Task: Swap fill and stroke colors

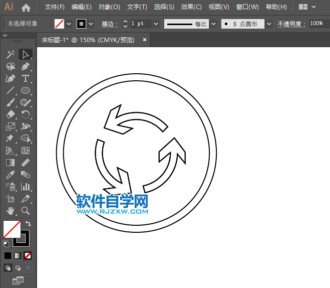Action: click(x=29, y=223)
